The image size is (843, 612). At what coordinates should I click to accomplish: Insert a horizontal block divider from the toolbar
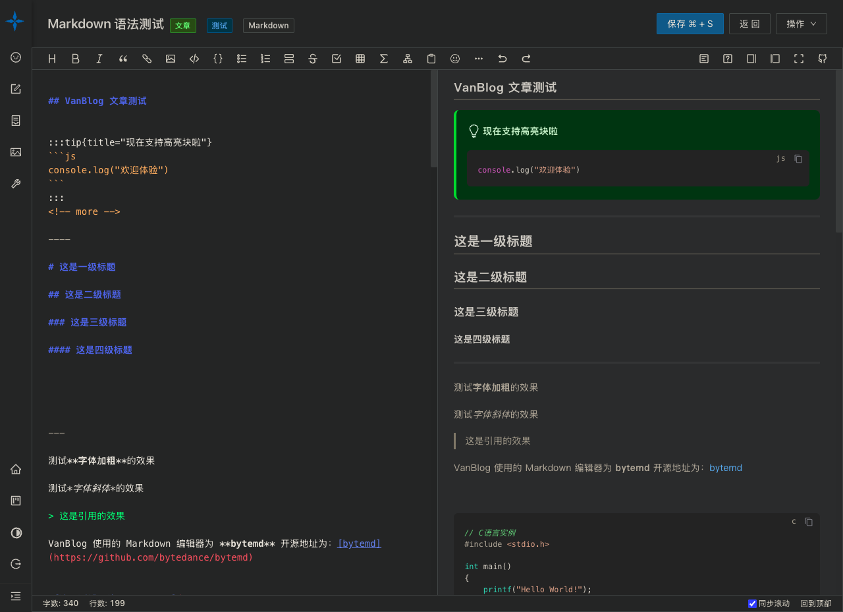tap(289, 59)
